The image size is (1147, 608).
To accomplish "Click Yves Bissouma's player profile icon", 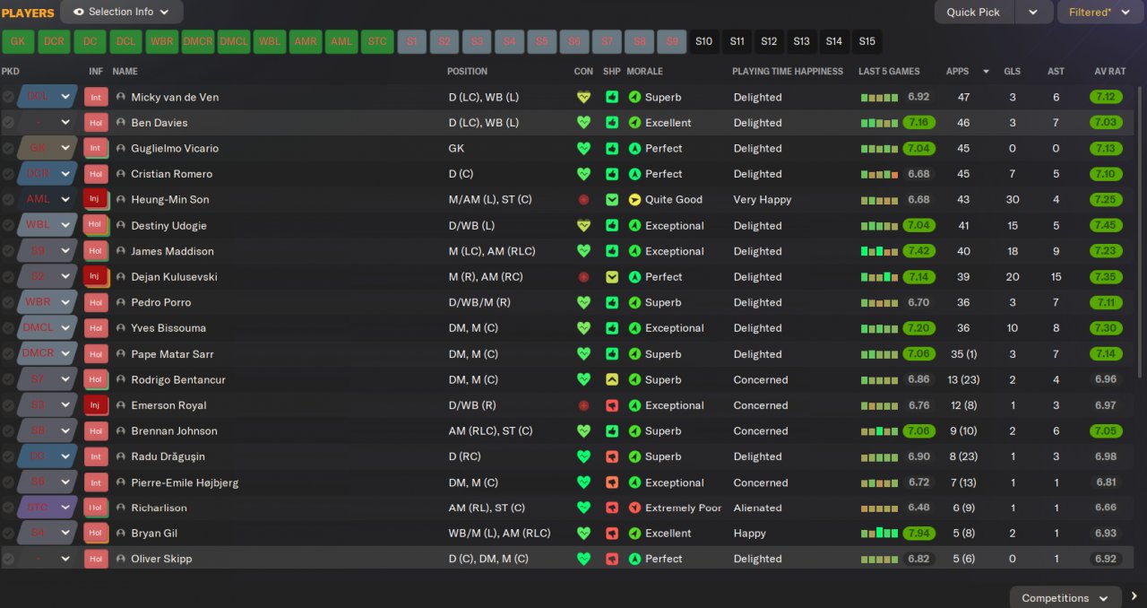I will coord(121,328).
